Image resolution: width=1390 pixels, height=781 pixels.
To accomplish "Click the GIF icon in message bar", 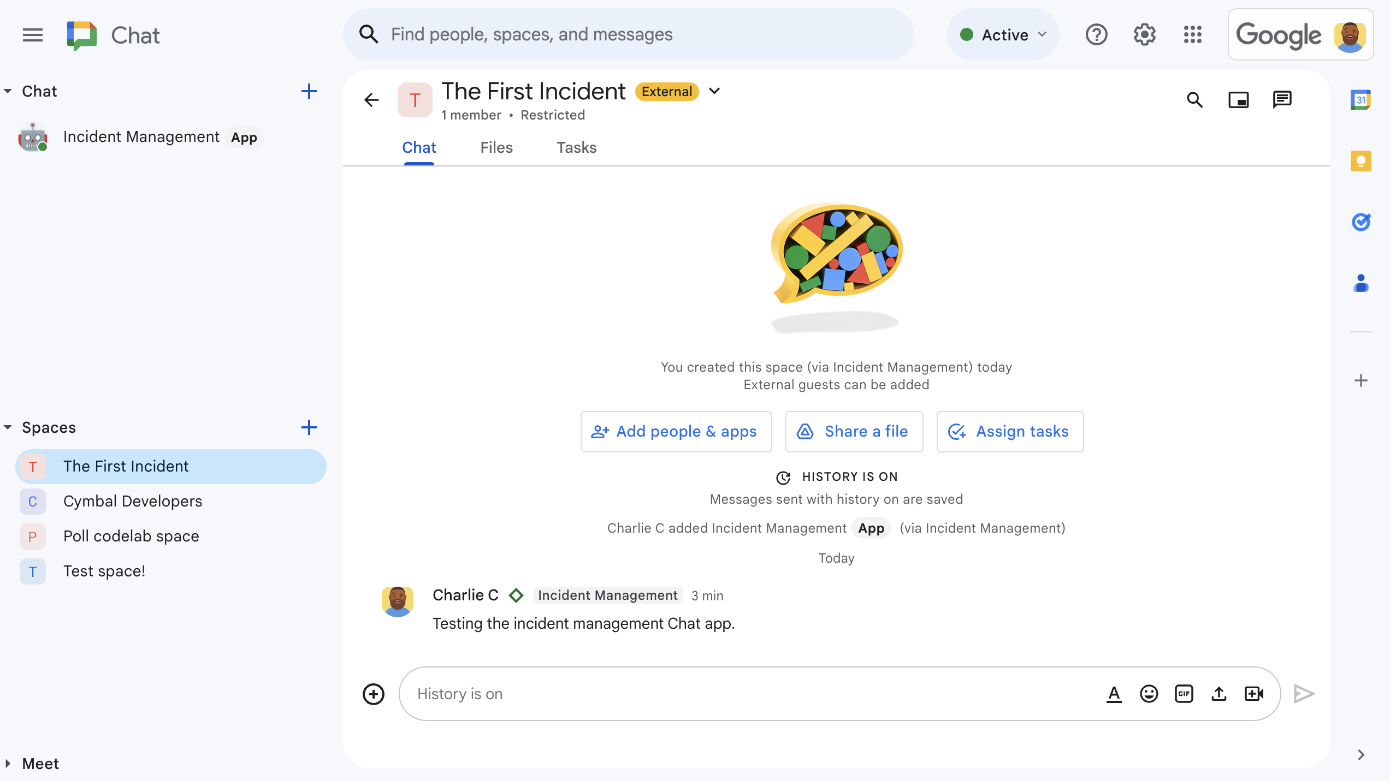I will (1185, 693).
